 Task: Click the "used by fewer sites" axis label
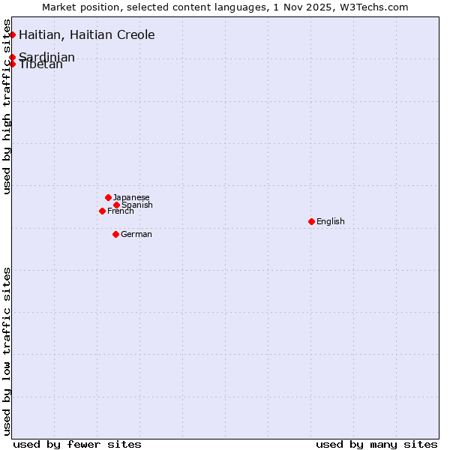(77, 444)
